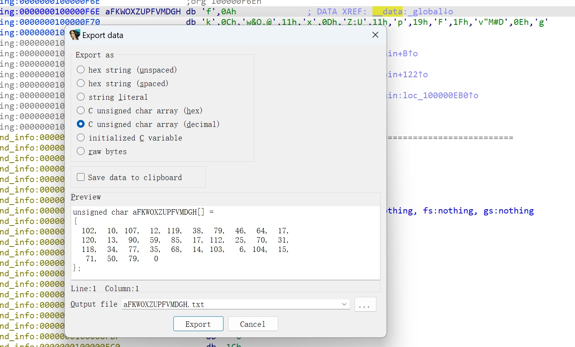Image resolution: width=575 pixels, height=347 pixels.
Task: Choose string literal export format
Action: [x=81, y=97]
